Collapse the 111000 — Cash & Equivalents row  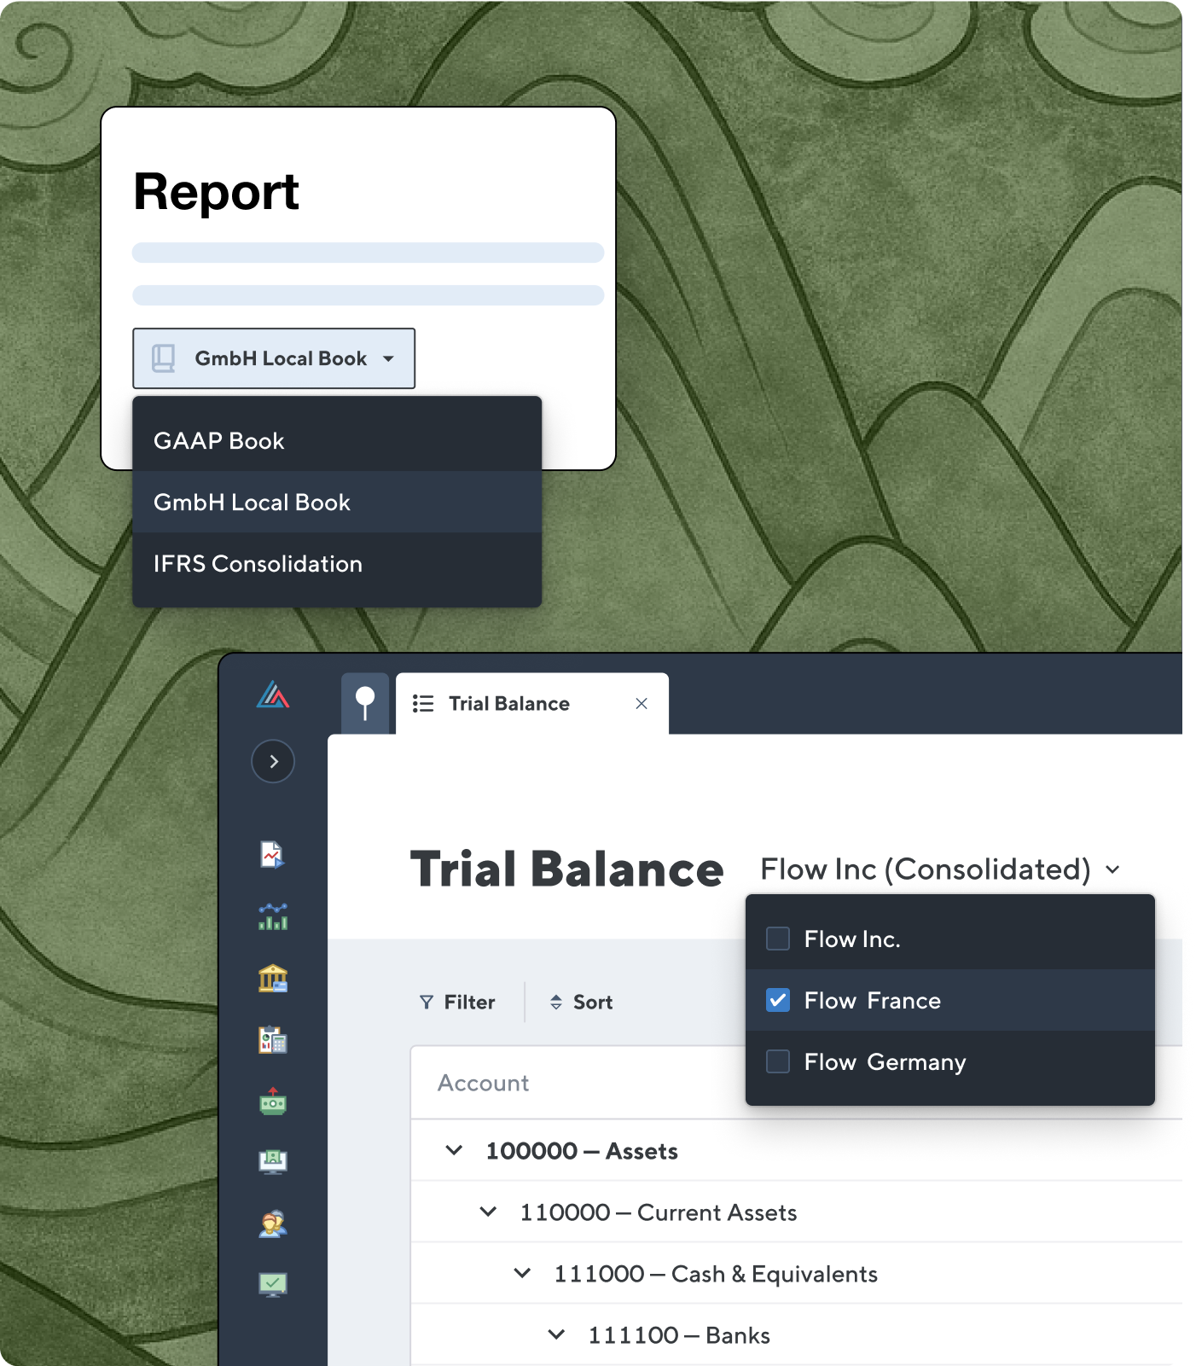click(x=523, y=1273)
